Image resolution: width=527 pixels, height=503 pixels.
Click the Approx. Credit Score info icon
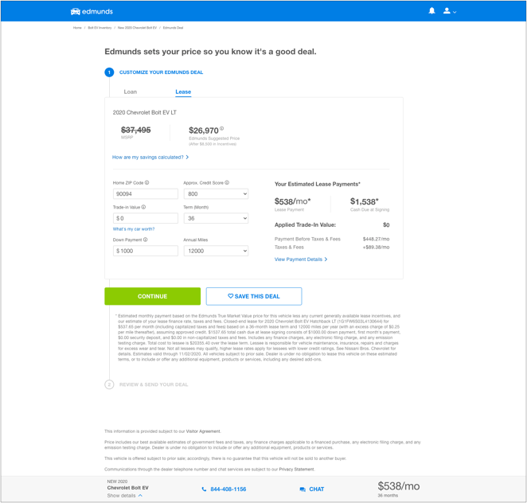(x=227, y=183)
